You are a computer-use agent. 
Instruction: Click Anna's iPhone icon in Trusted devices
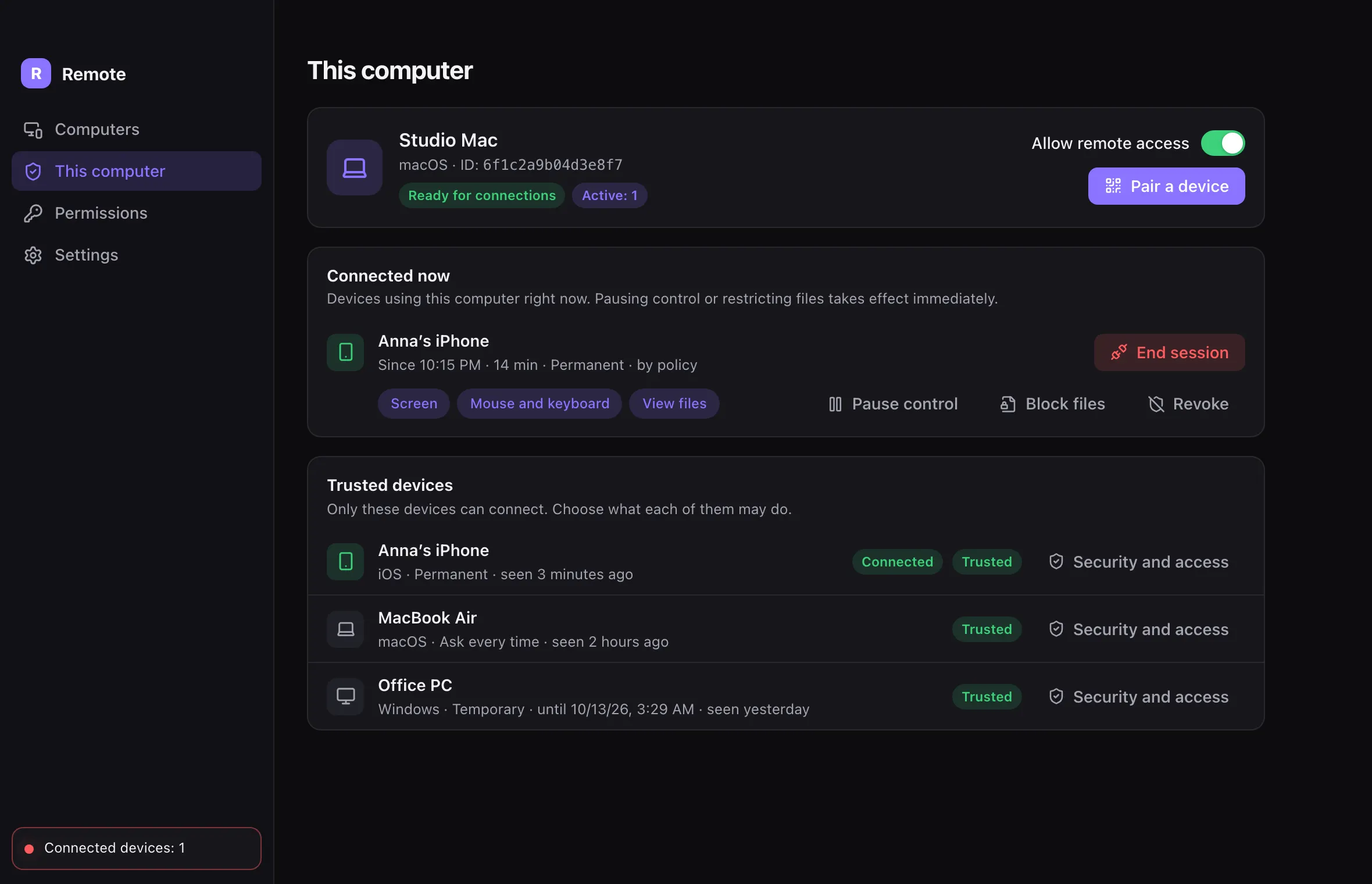coord(346,562)
